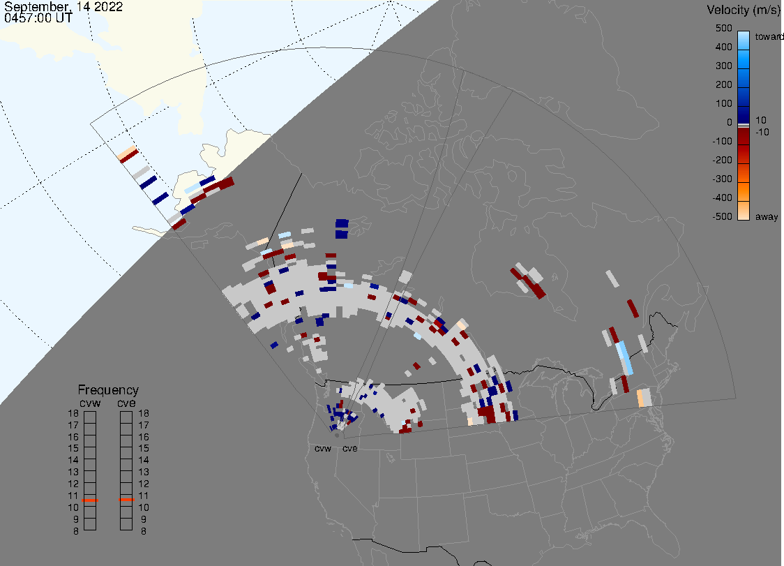Click the peach cell at the far Alaska beam end
Screen dimensions: 784x566
tap(126, 152)
